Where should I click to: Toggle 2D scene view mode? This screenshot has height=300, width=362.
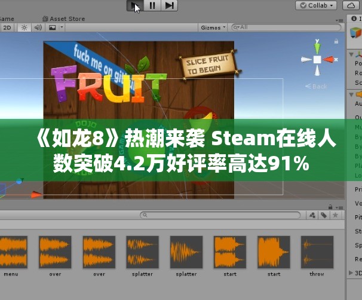pos(7,27)
